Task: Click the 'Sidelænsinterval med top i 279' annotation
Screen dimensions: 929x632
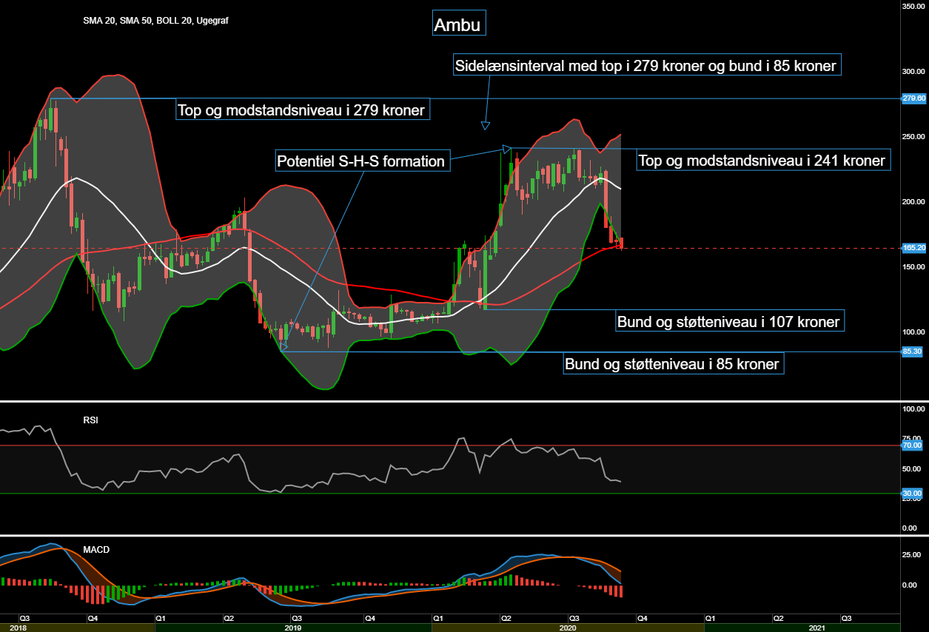Action: [647, 66]
